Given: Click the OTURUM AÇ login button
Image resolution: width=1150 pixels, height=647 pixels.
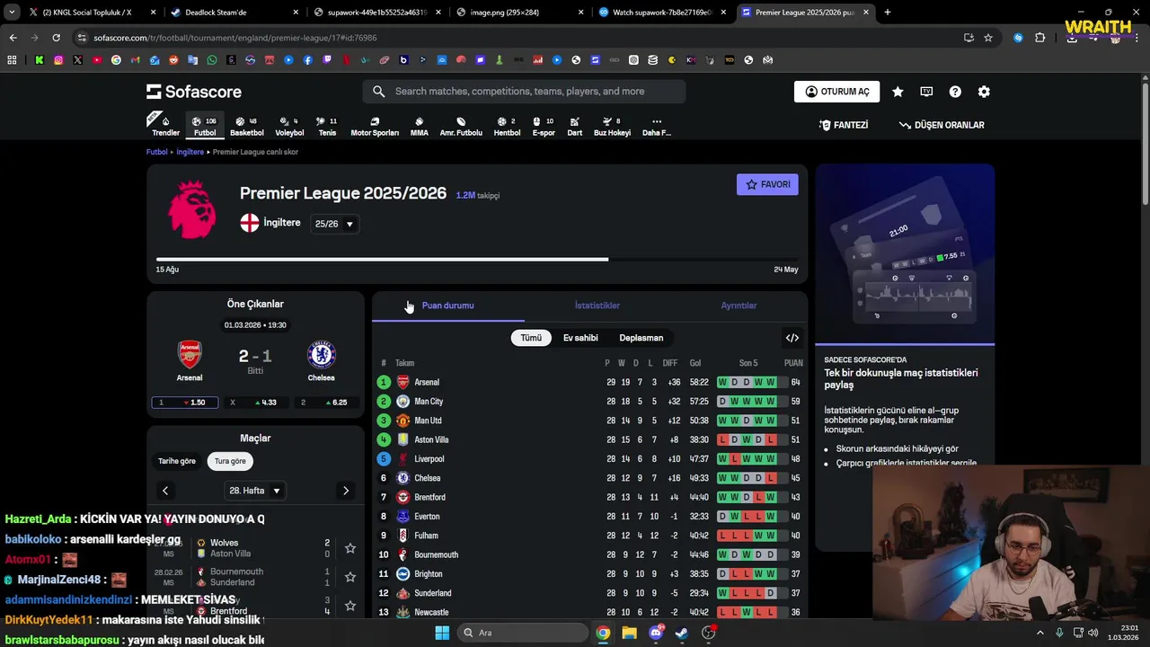Looking at the screenshot, I should pos(837,92).
